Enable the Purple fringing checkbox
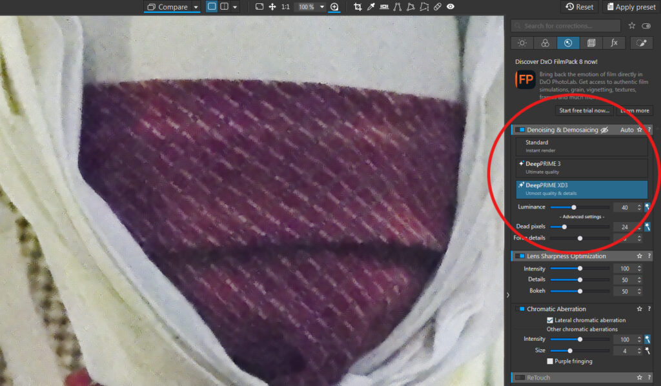661x386 pixels. [x=550, y=361]
